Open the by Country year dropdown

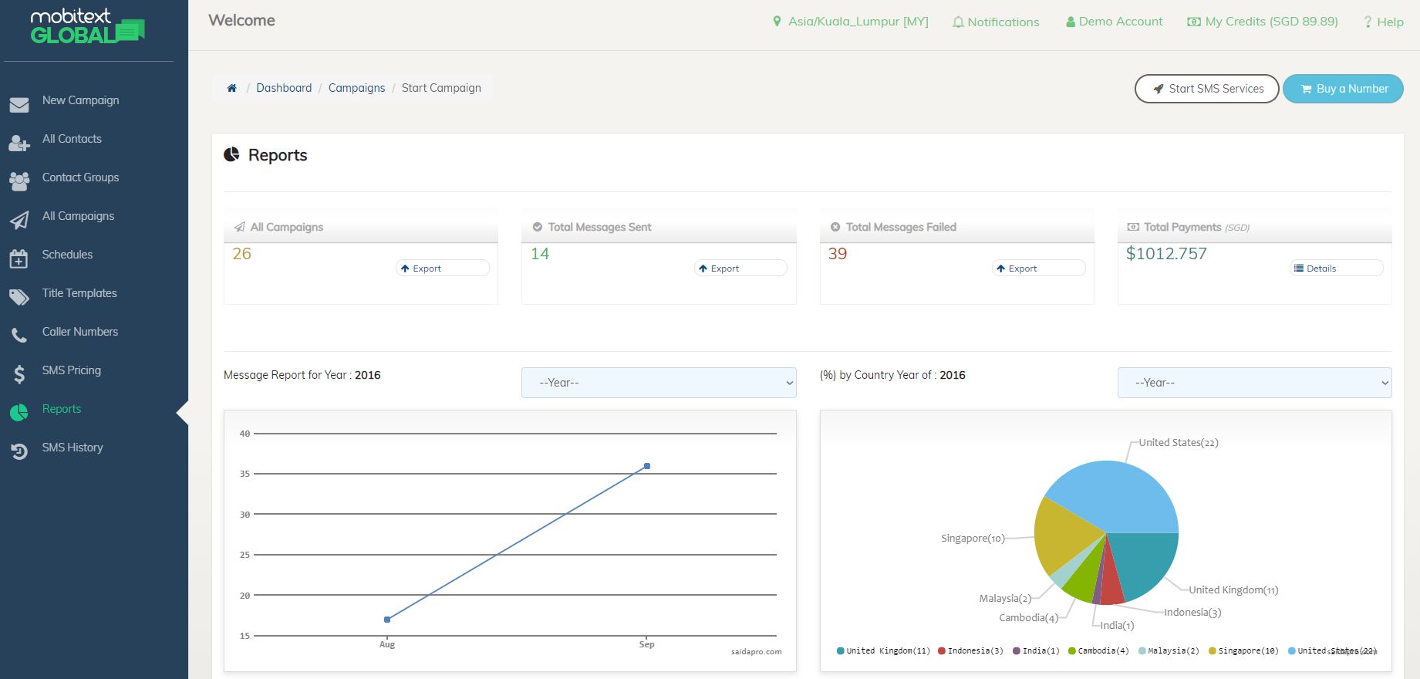coord(1254,383)
